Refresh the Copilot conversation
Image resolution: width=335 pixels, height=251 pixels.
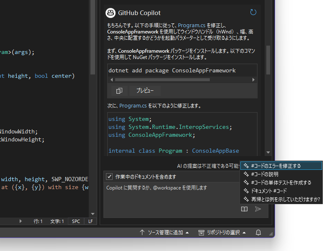(253, 13)
